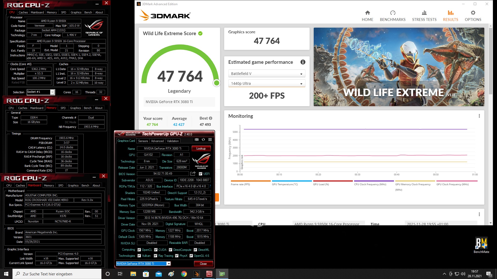Open the Estimated game performance info icon
The height and width of the screenshot is (279, 497).
tap(303, 62)
